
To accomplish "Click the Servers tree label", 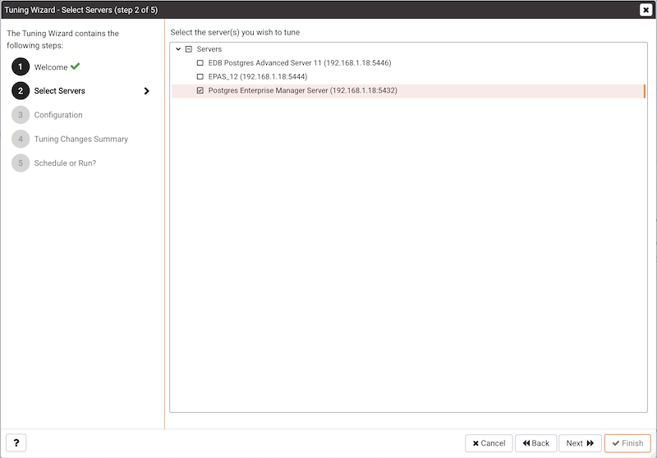I will [209, 49].
